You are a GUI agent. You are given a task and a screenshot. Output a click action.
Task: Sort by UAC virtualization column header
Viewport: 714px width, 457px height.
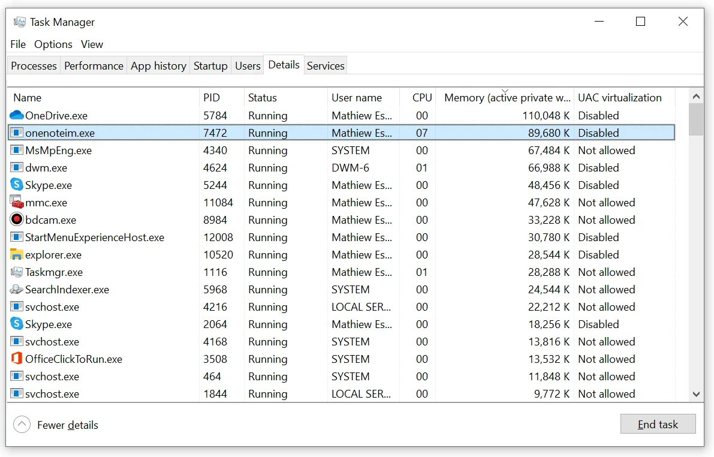pyautogui.click(x=624, y=98)
